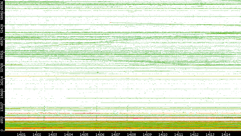Click the 39321 vertical axis label
The height and width of the screenshot is (136, 241).
tap(2, 54)
